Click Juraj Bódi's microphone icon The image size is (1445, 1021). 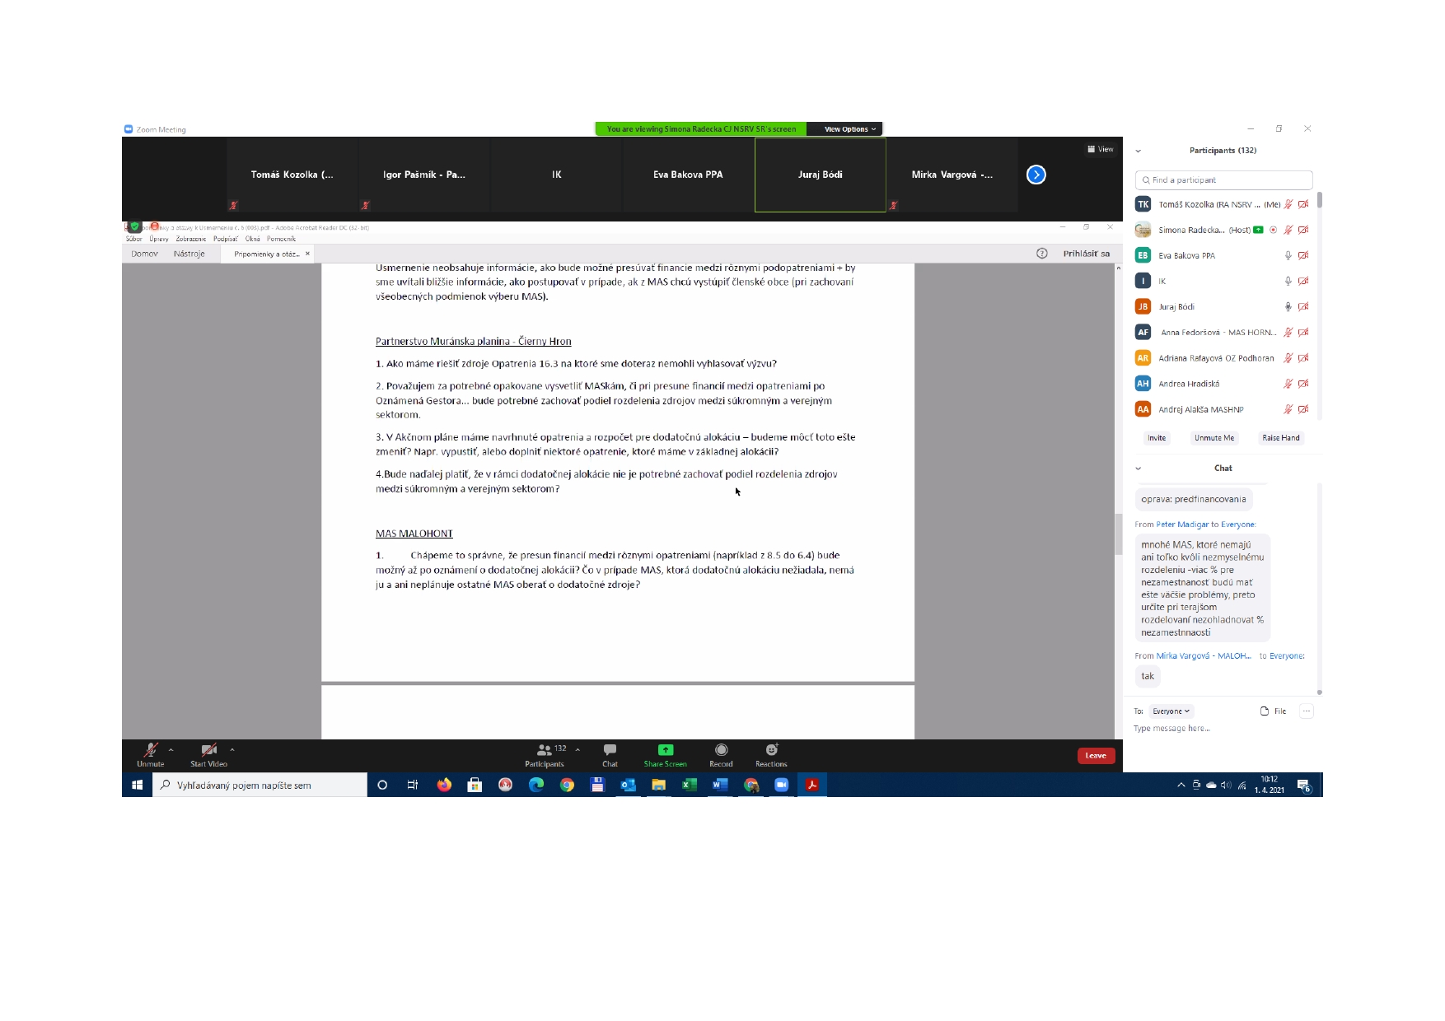[1288, 306]
